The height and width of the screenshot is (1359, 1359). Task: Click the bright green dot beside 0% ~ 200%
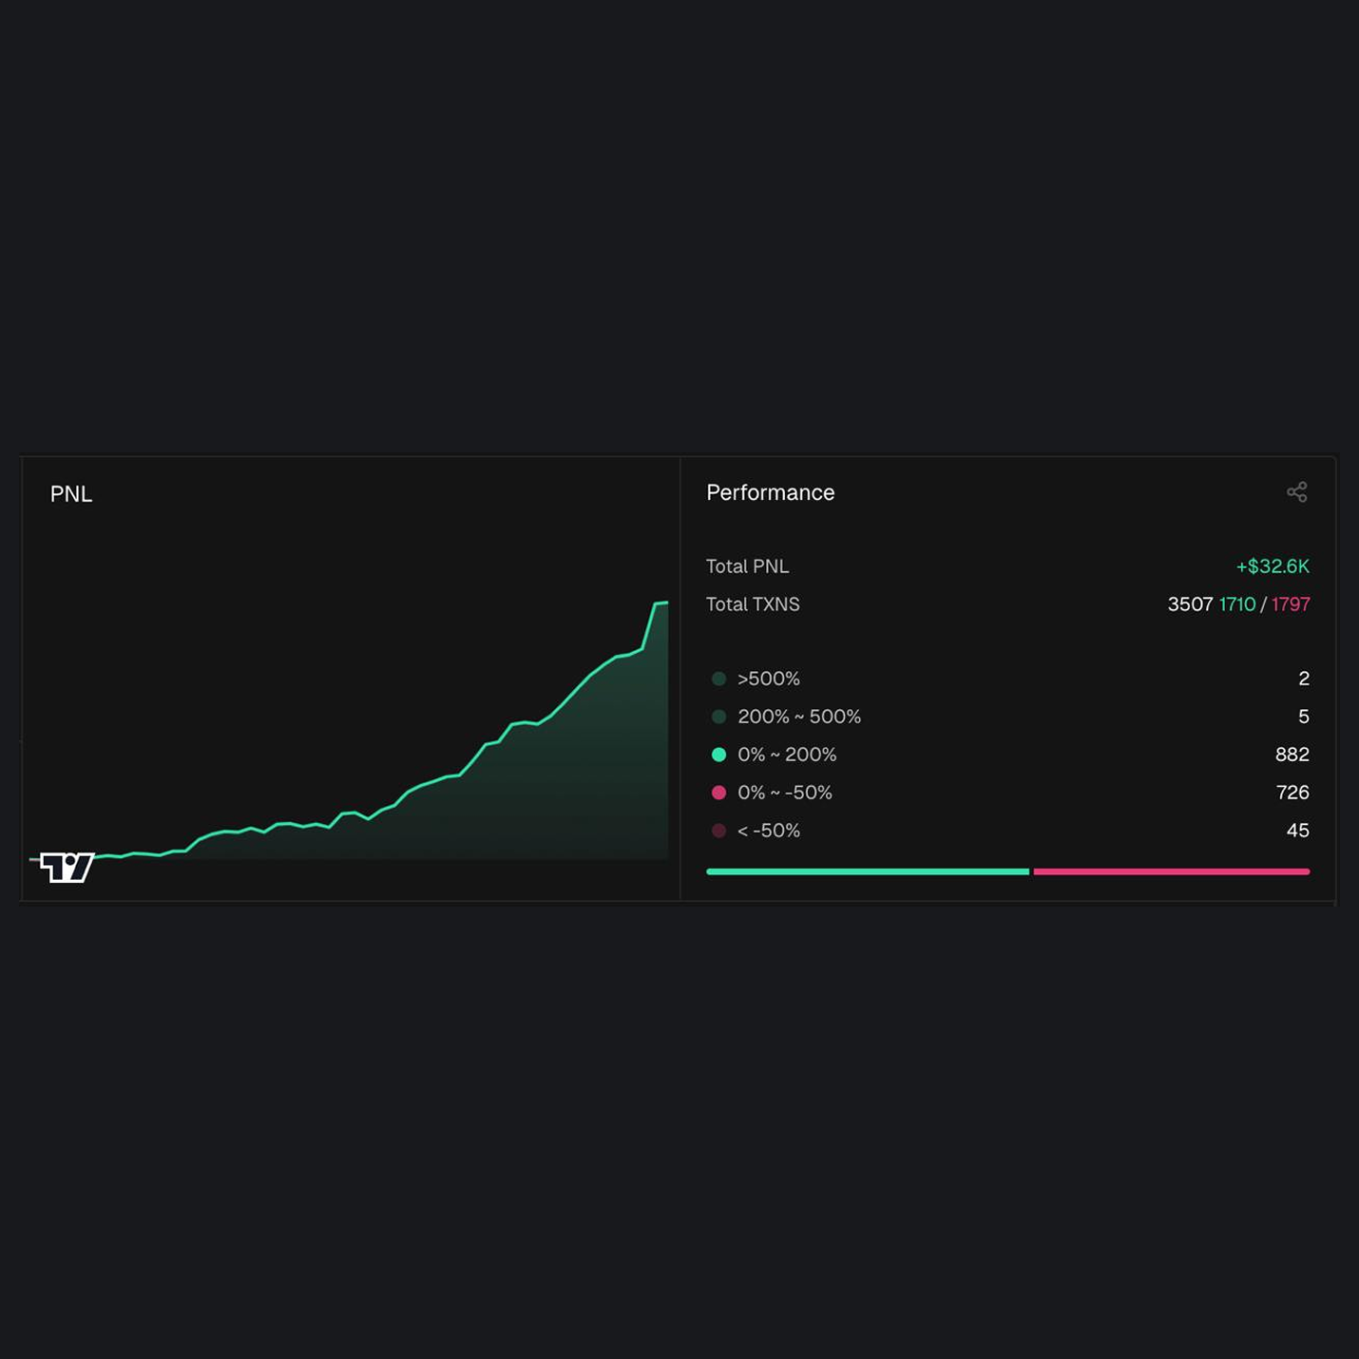point(718,755)
